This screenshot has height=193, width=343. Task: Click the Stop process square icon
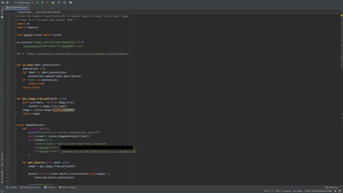coord(47,3)
